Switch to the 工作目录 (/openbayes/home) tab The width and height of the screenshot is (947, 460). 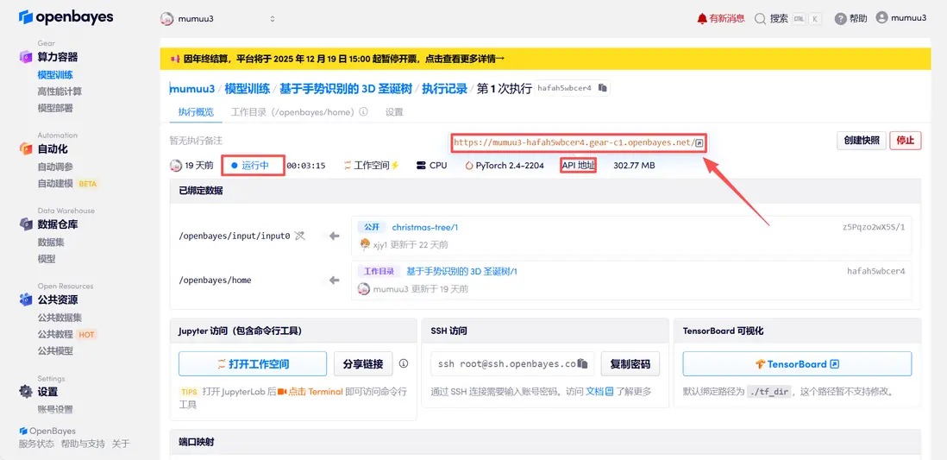[294, 112]
